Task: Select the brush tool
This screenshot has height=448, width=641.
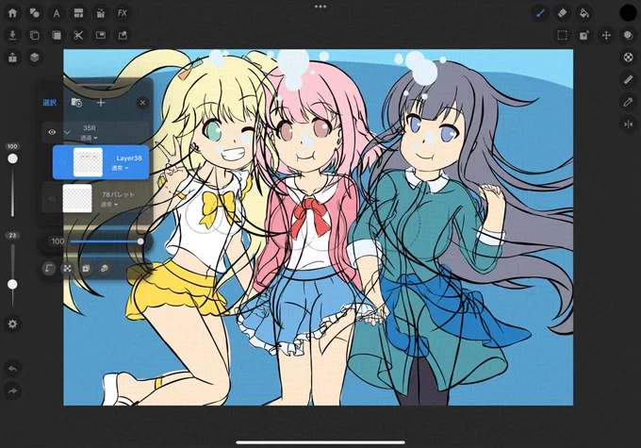Action: (x=540, y=13)
